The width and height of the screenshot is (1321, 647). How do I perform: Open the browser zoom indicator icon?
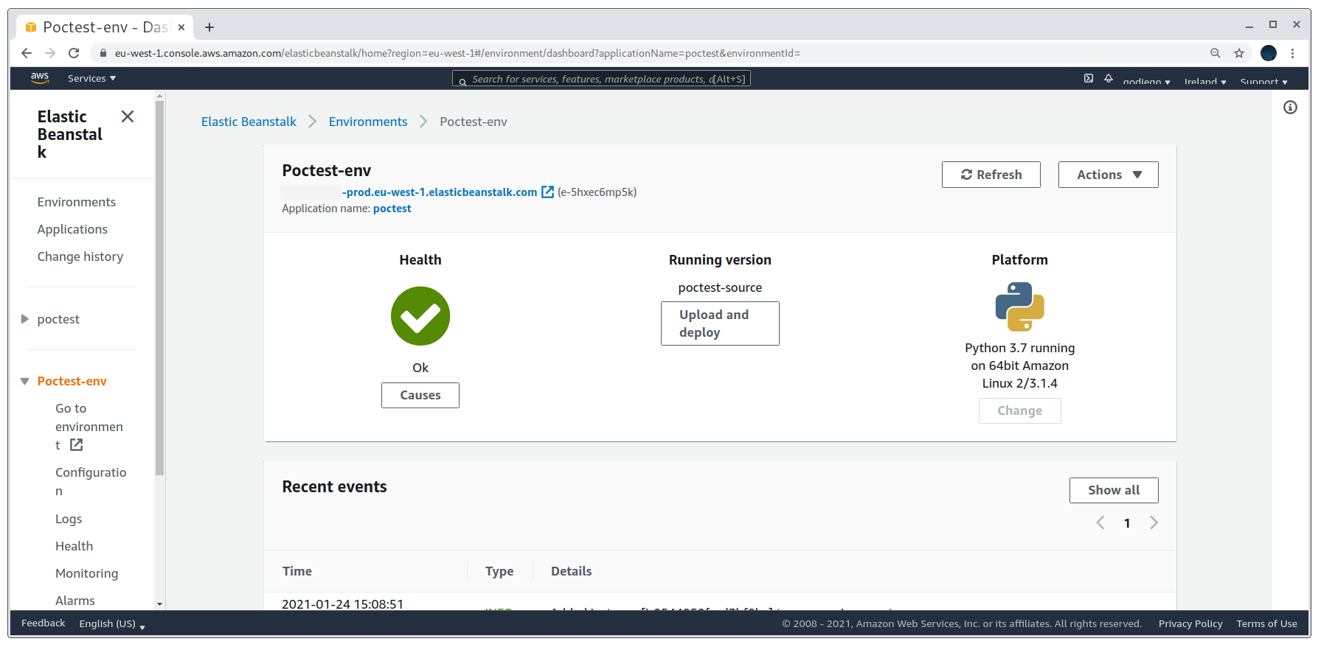pos(1216,53)
